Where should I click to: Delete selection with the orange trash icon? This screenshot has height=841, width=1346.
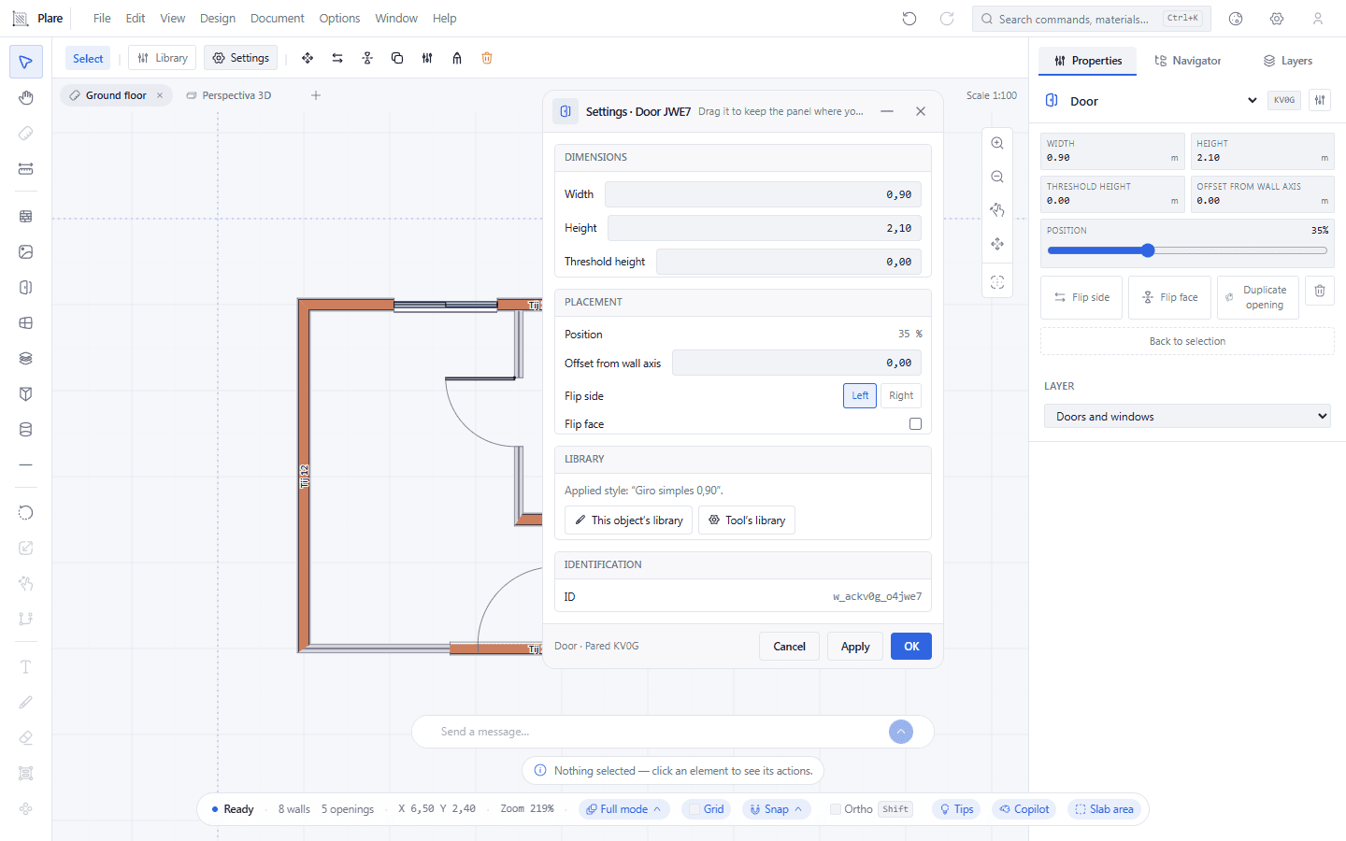[487, 58]
